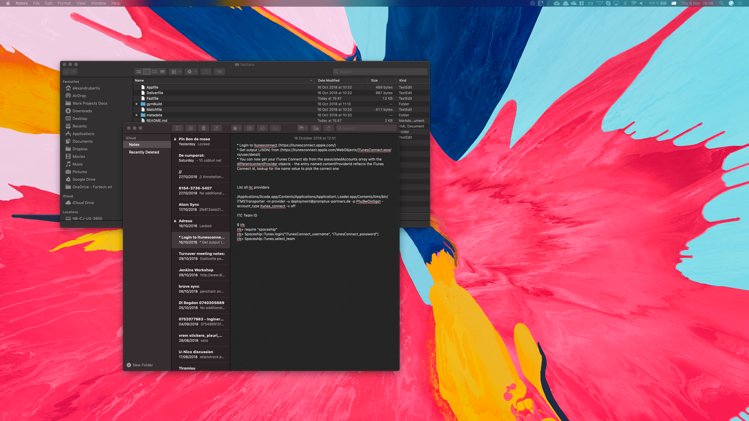Add people to this note
This screenshot has height=421, width=749.
316,128
